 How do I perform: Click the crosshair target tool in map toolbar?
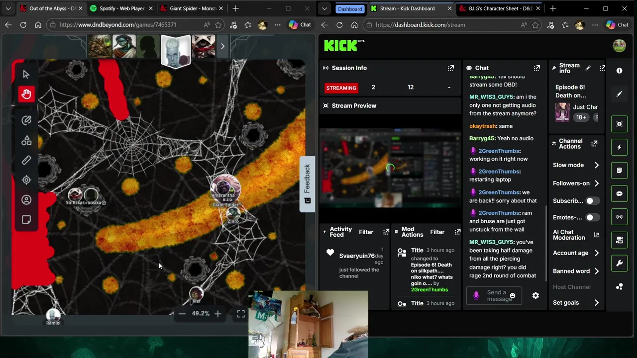(26, 180)
